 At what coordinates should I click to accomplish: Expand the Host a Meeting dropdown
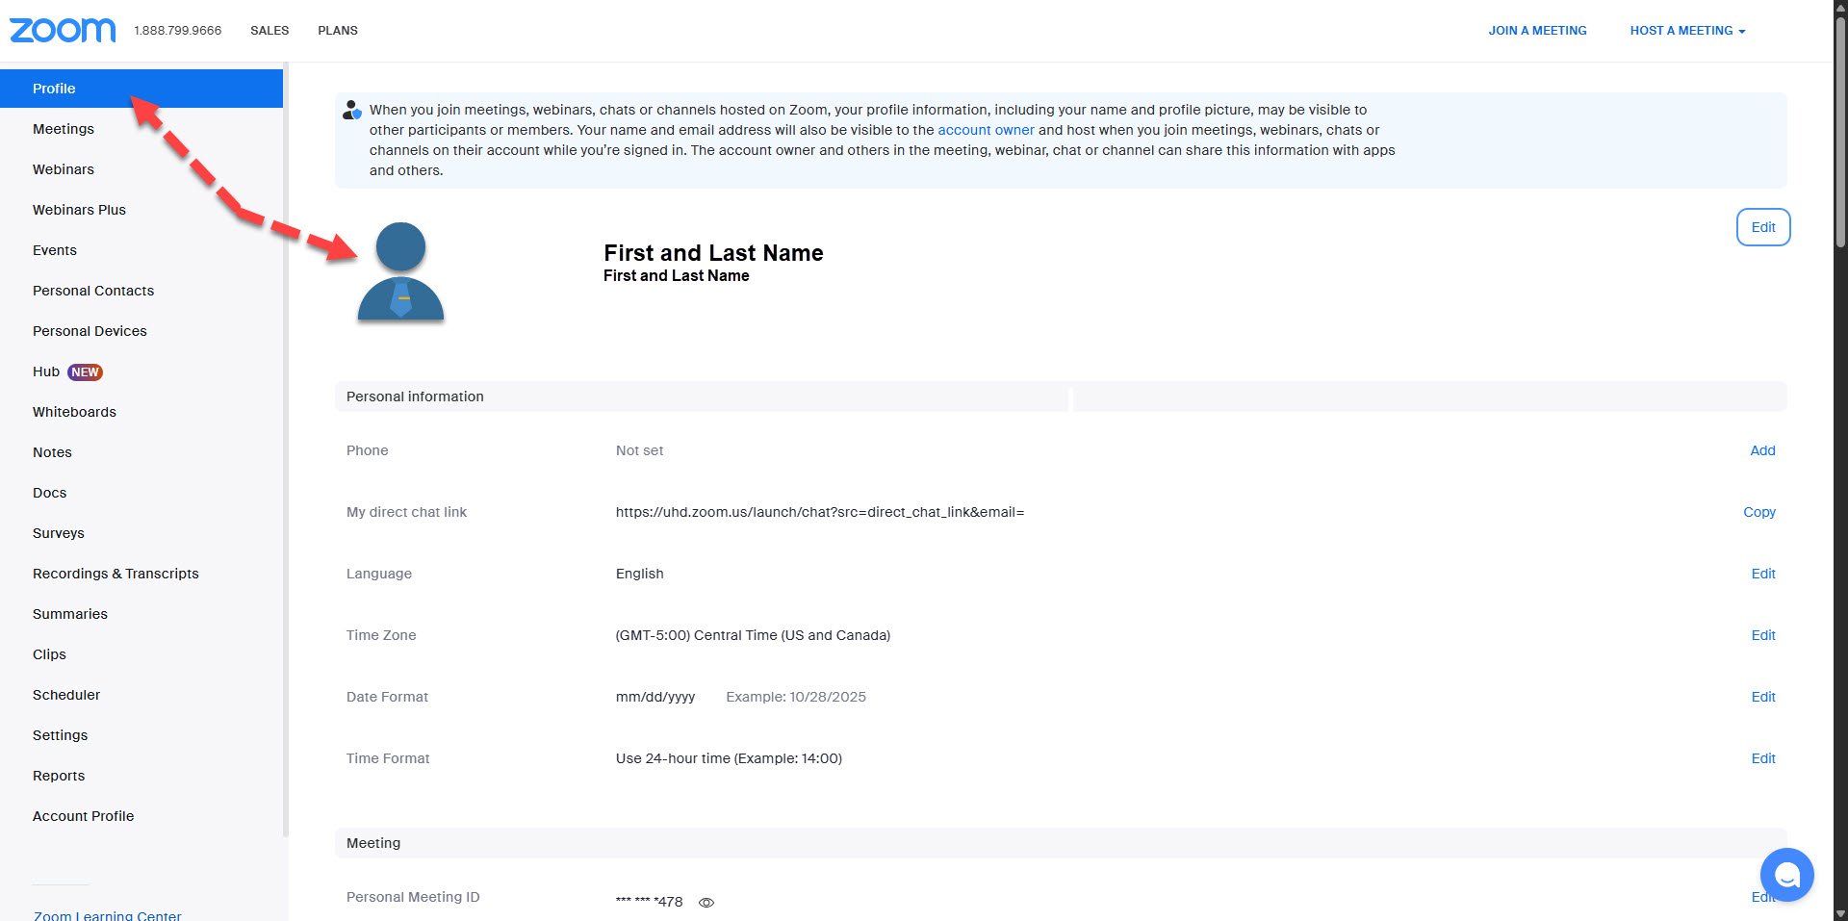coord(1687,31)
